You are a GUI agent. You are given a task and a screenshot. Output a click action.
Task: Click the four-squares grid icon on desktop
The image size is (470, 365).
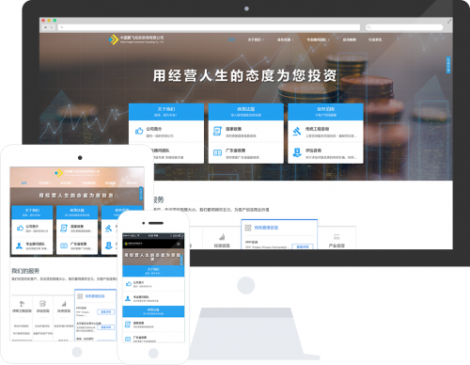[x=248, y=228]
